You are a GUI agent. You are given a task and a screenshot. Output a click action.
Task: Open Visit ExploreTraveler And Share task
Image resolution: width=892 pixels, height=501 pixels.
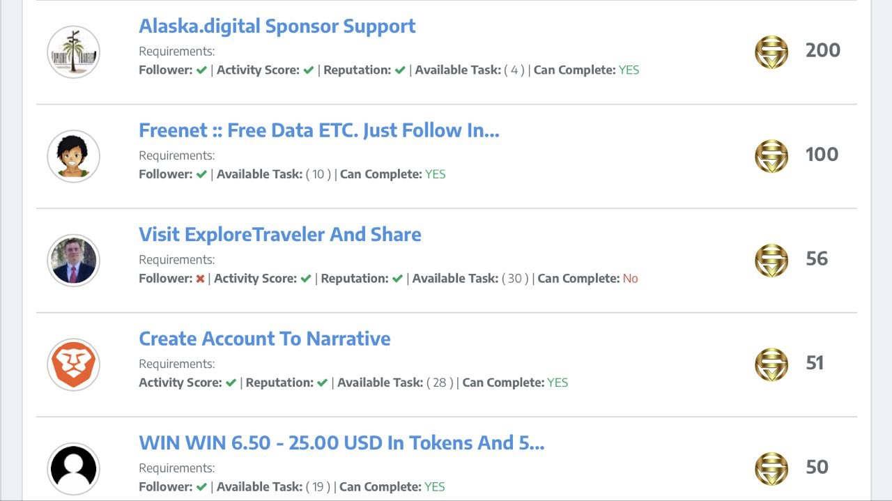(x=280, y=234)
